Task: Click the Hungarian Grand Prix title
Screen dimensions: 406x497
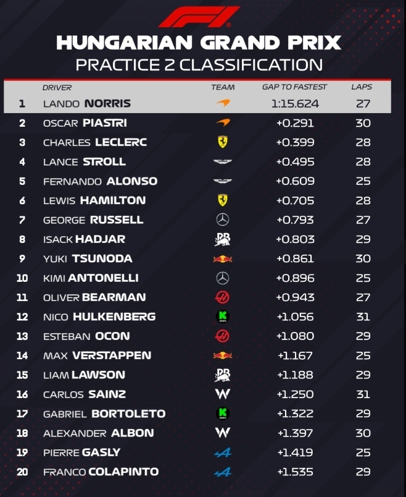Action: [x=199, y=43]
